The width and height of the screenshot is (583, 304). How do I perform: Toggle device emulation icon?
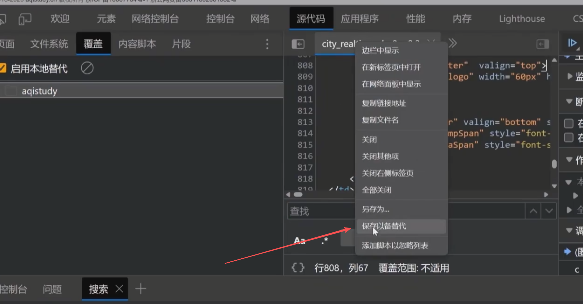pos(25,19)
